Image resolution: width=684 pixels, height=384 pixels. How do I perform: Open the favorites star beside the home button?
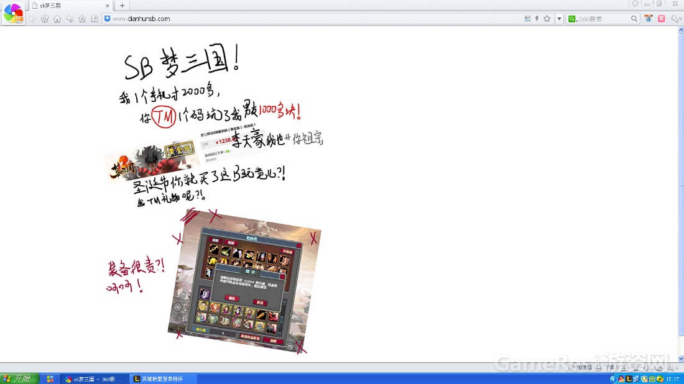(82, 19)
